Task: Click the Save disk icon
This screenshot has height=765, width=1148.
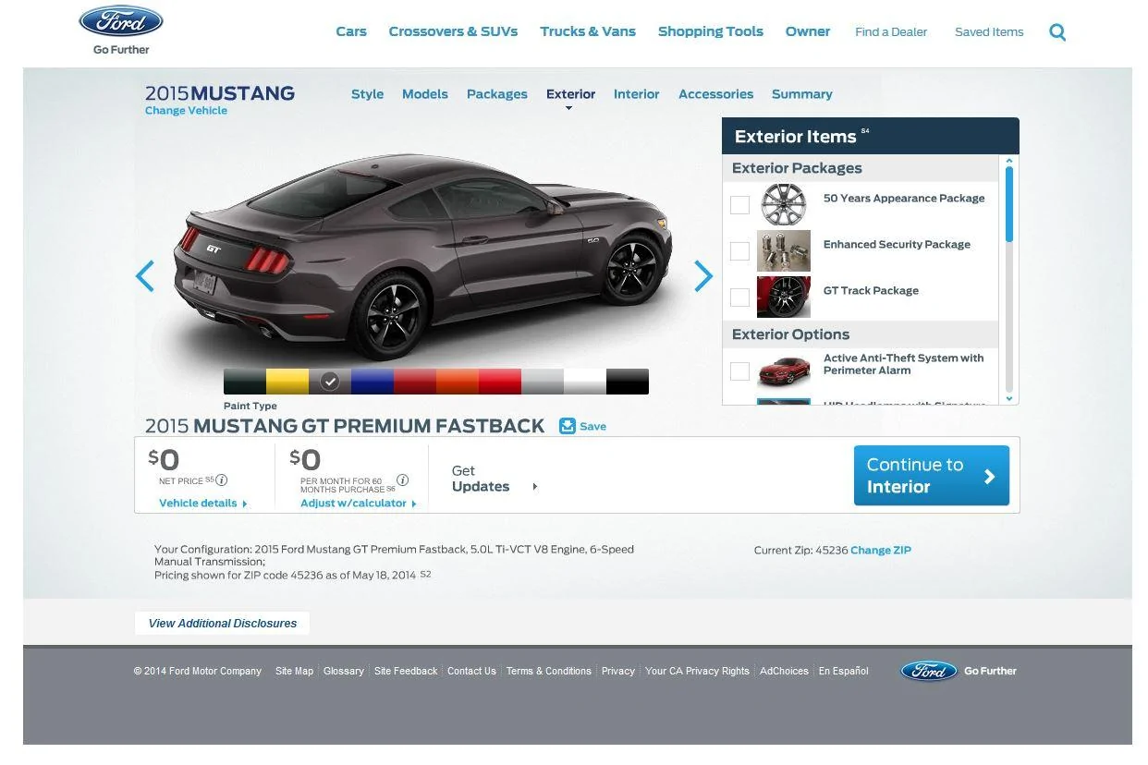Action: click(568, 426)
